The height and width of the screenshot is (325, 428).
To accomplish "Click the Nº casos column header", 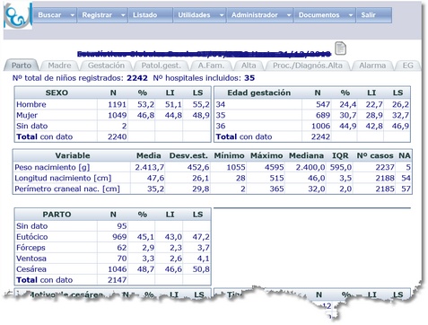I will coord(375,155).
